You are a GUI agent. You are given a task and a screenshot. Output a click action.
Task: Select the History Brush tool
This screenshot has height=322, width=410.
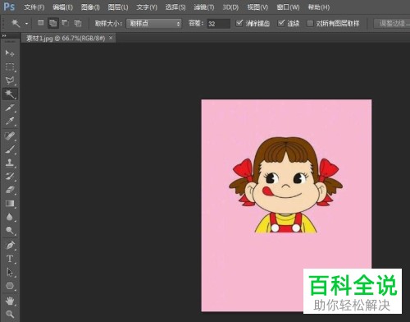[x=10, y=176]
